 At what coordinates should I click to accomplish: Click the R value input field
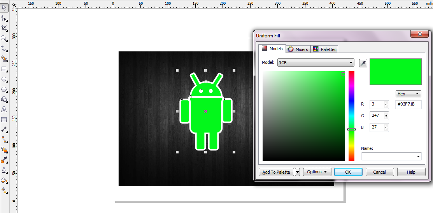[376, 104]
